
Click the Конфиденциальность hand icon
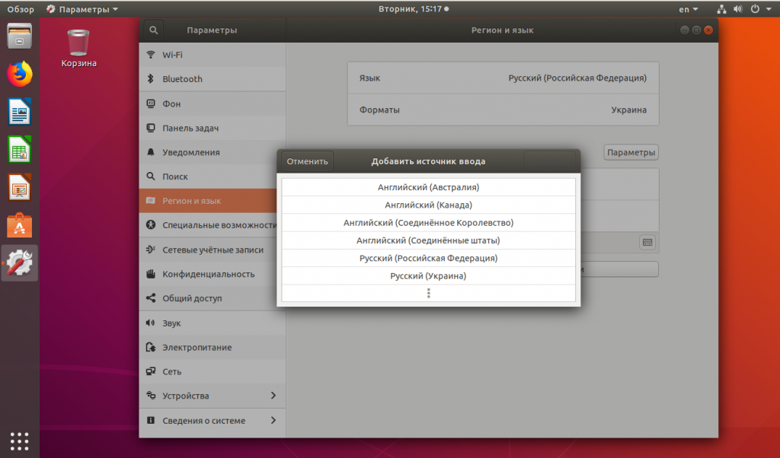click(x=151, y=274)
